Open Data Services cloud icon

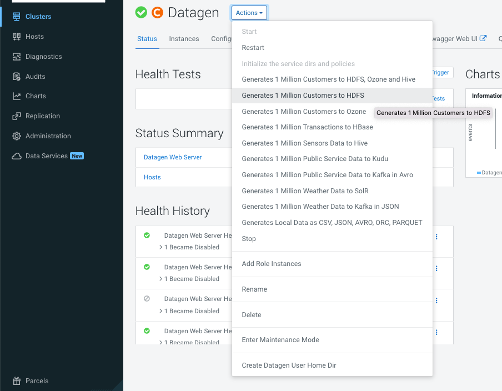pos(17,156)
